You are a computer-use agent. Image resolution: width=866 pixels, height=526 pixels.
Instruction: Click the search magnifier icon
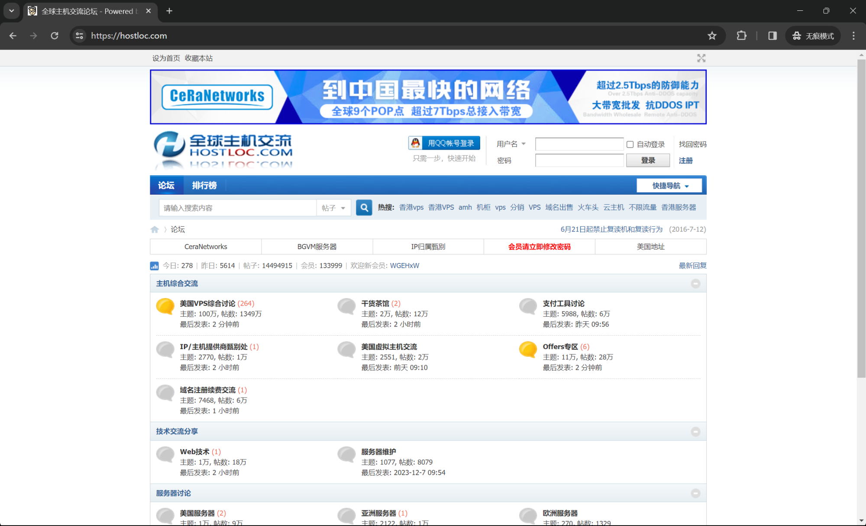[x=364, y=208]
